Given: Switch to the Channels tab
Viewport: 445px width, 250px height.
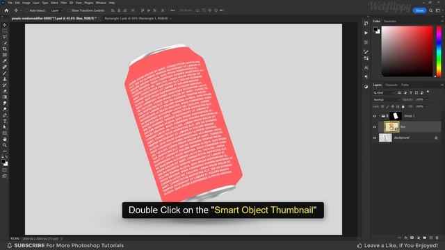Looking at the screenshot, I should pos(391,85).
